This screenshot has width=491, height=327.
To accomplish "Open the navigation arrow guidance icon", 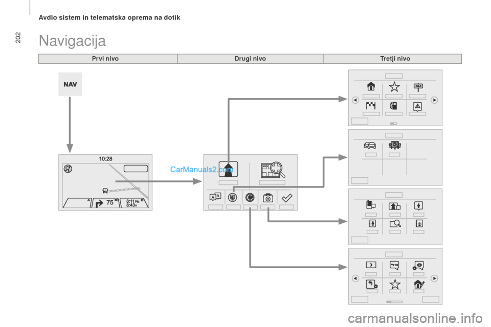I will 228,169.
